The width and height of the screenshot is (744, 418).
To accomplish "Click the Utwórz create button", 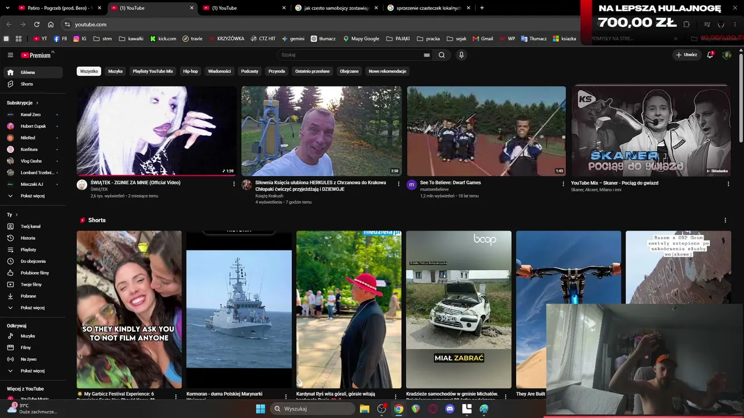I will click(686, 55).
